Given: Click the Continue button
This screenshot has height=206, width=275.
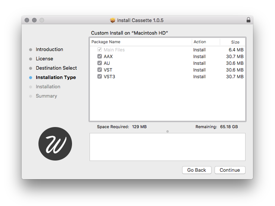Looking at the screenshot, I should 230,170.
